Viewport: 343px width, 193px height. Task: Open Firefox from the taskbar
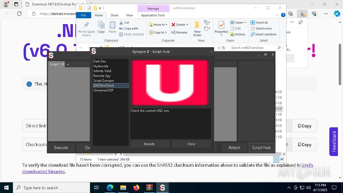pos(136,188)
